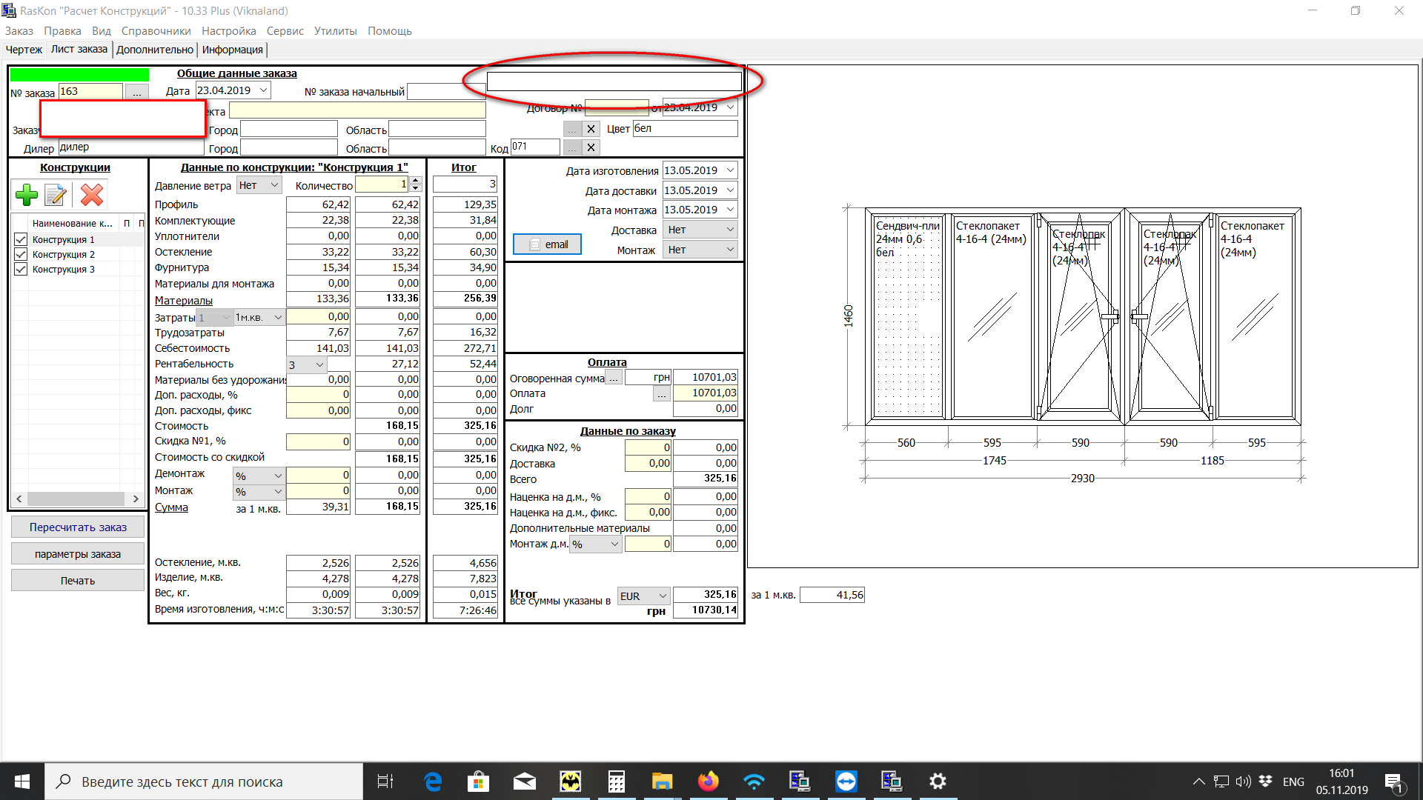Open Calculator from taskbar
Viewport: 1423px width, 800px height.
617,781
